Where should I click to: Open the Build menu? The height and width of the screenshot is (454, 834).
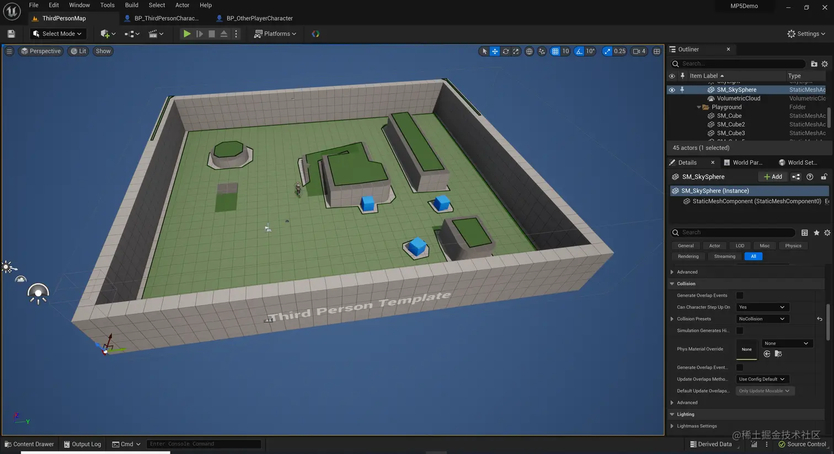pos(132,5)
